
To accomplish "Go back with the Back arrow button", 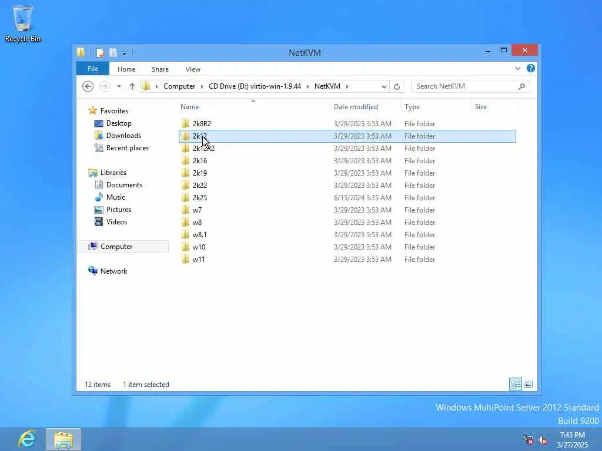I will [x=88, y=86].
